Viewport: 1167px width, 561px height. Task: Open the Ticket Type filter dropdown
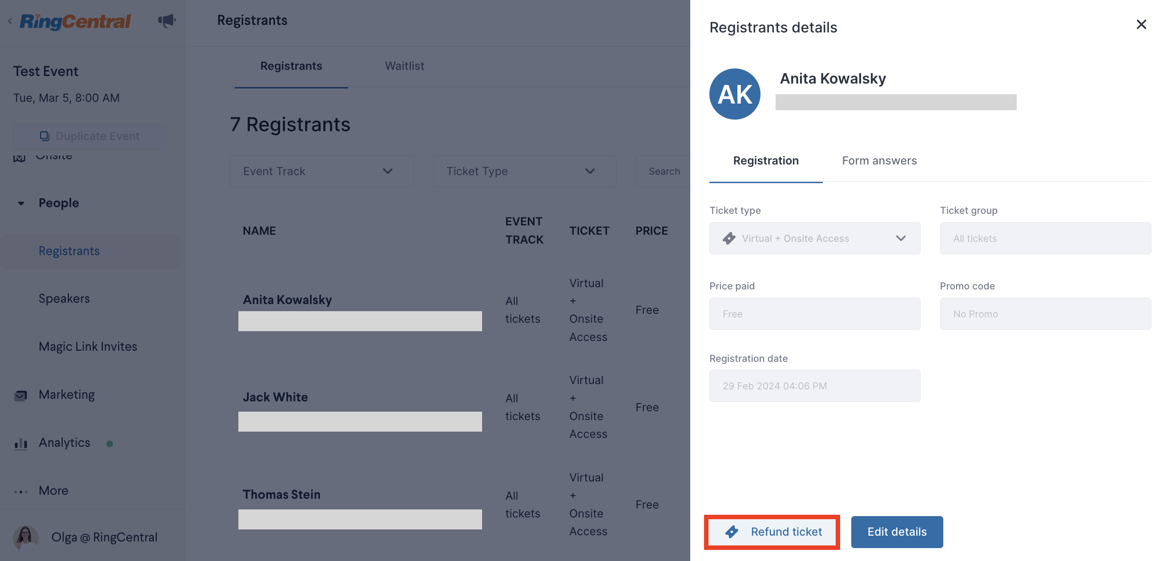[x=524, y=171]
